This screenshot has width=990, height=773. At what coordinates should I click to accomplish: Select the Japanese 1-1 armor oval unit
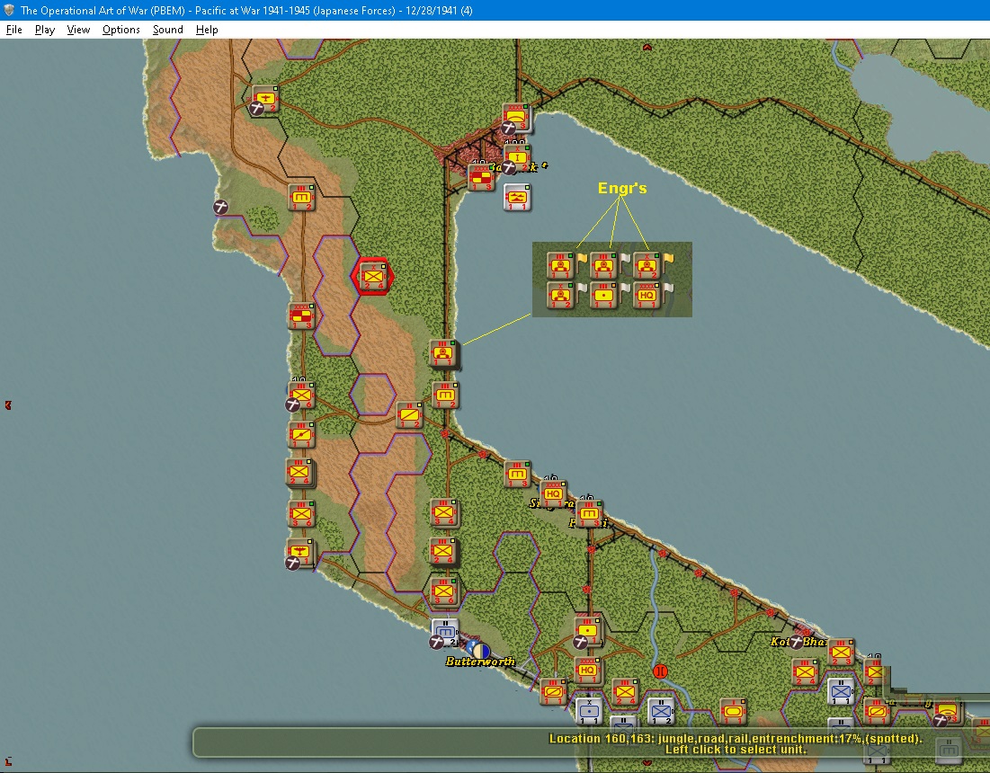[733, 712]
